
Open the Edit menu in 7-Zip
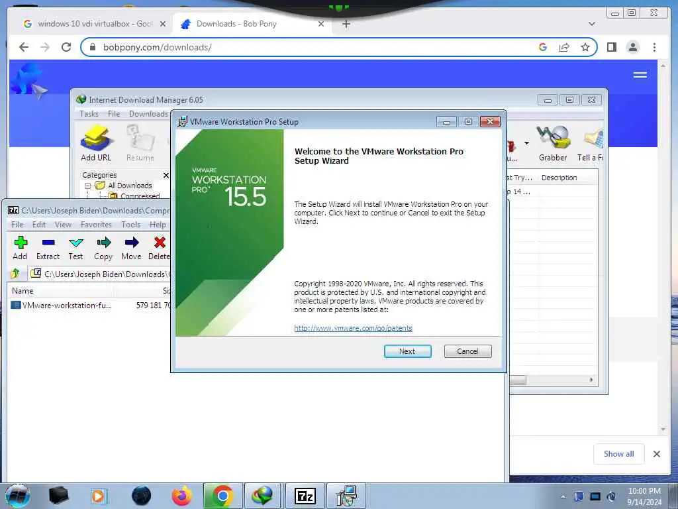(39, 224)
